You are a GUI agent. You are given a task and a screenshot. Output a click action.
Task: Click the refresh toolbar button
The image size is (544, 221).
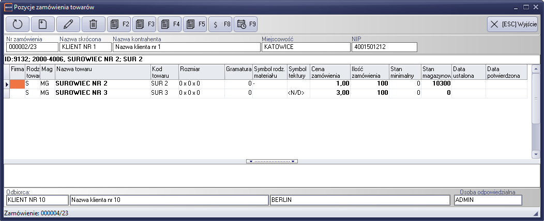click(18, 24)
